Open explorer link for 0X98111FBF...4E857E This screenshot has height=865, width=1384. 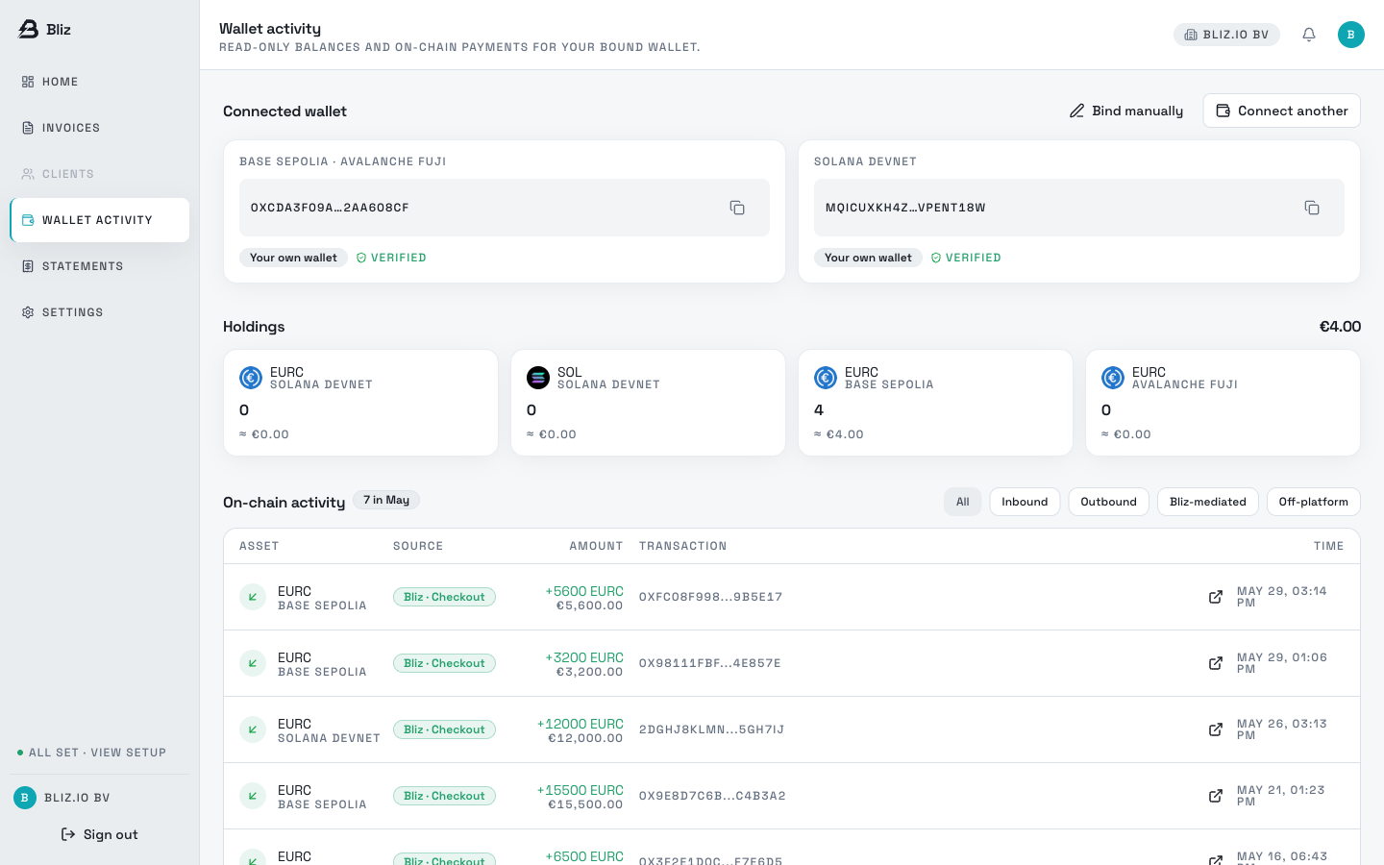coord(1216,663)
